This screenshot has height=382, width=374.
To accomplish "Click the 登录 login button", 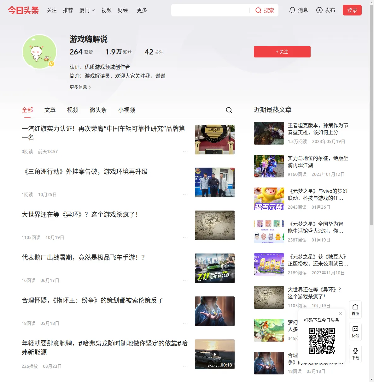I will (352, 10).
